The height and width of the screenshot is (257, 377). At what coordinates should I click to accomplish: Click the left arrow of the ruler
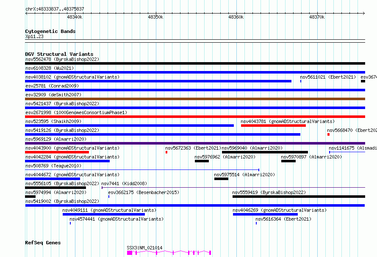pos(26,13)
